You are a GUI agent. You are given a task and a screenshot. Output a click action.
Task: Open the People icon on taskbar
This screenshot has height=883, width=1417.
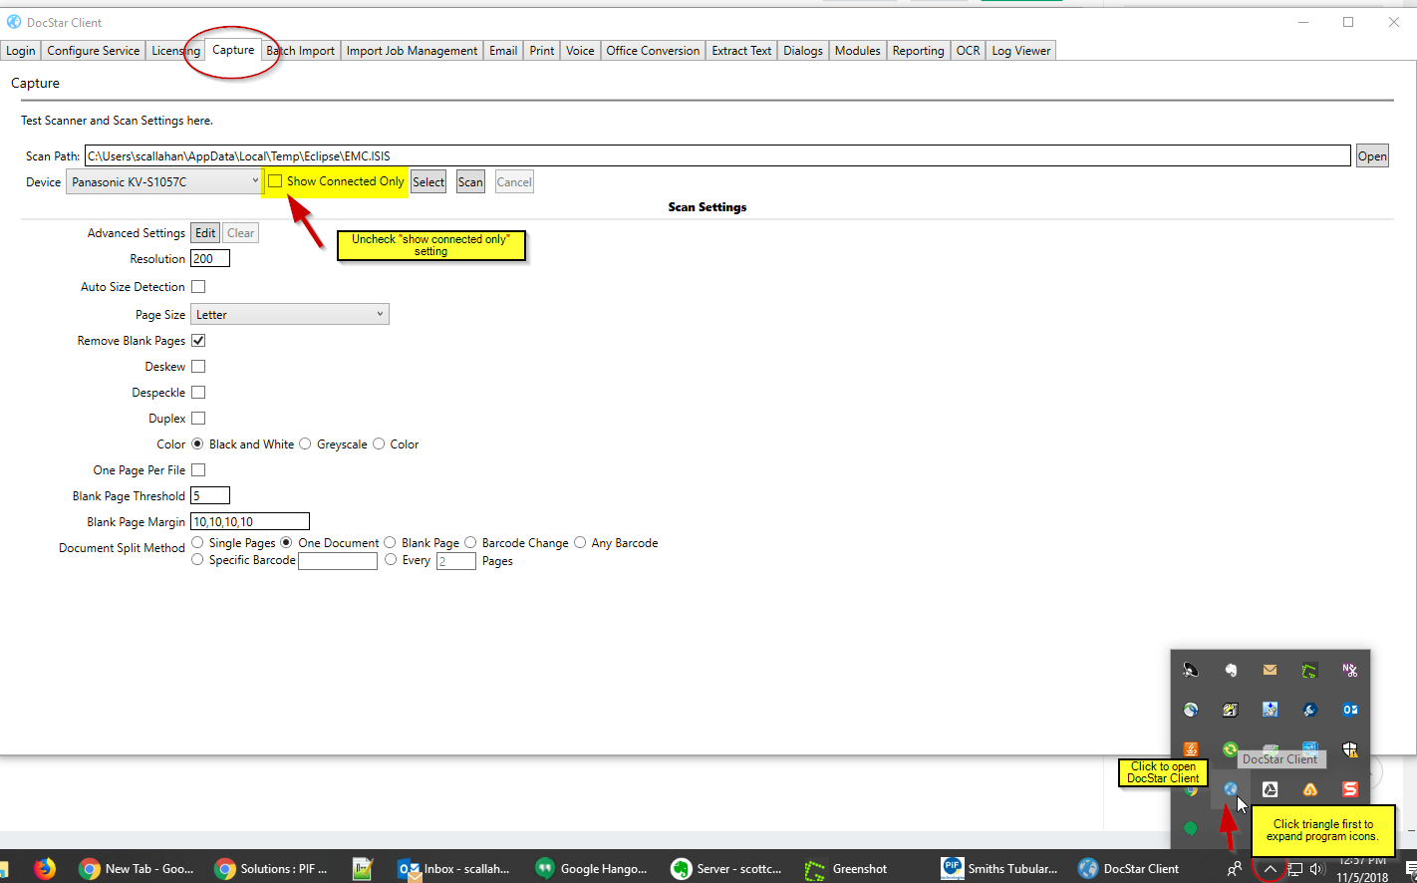click(x=1235, y=869)
